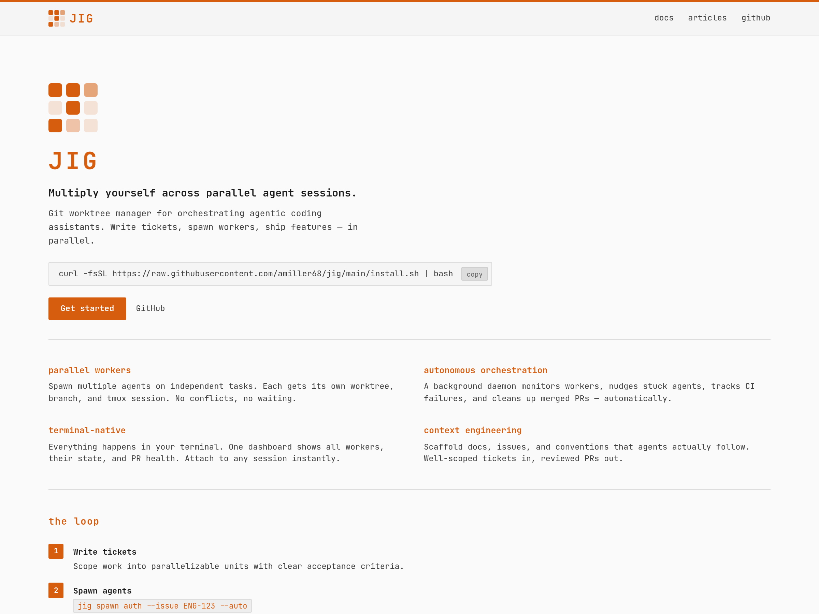Copy the curl install command
This screenshot has height=614, width=819.
(x=474, y=274)
